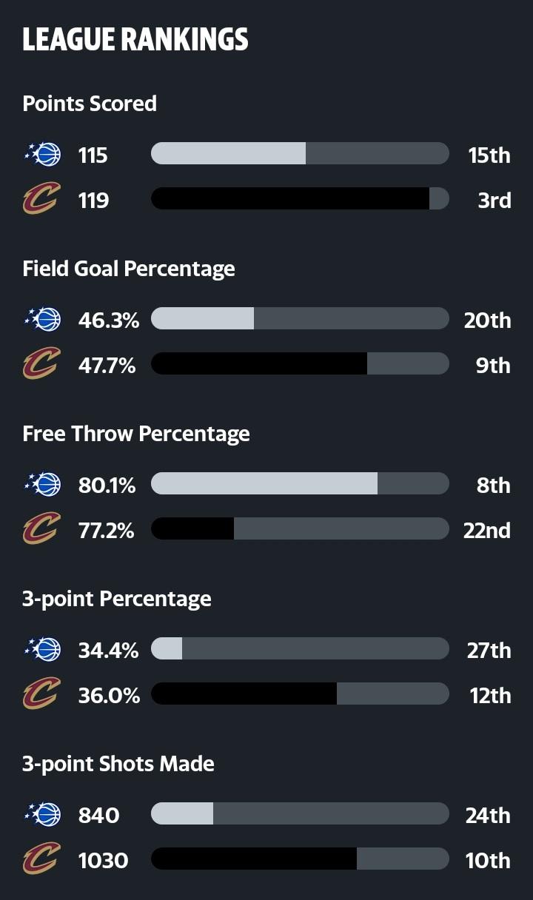
Task: Select the 36.0% Cavaliers three-point value
Action: tap(109, 696)
